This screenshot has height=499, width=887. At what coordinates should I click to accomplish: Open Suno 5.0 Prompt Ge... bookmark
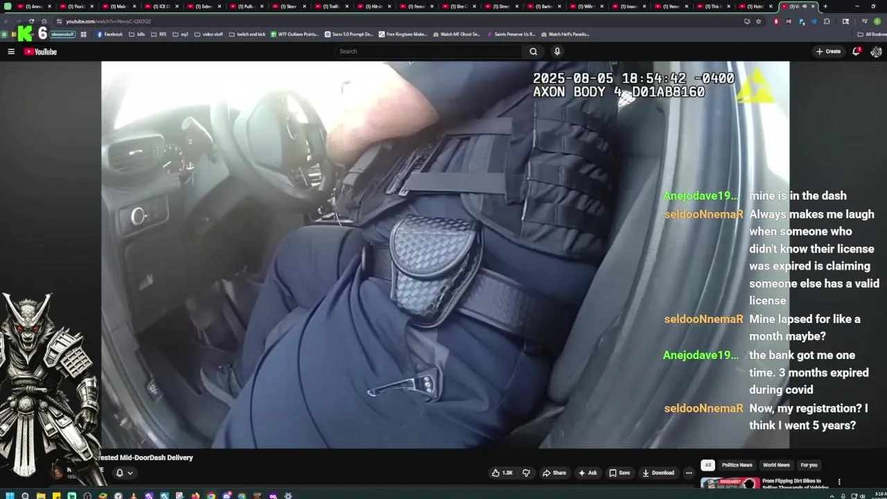point(349,34)
